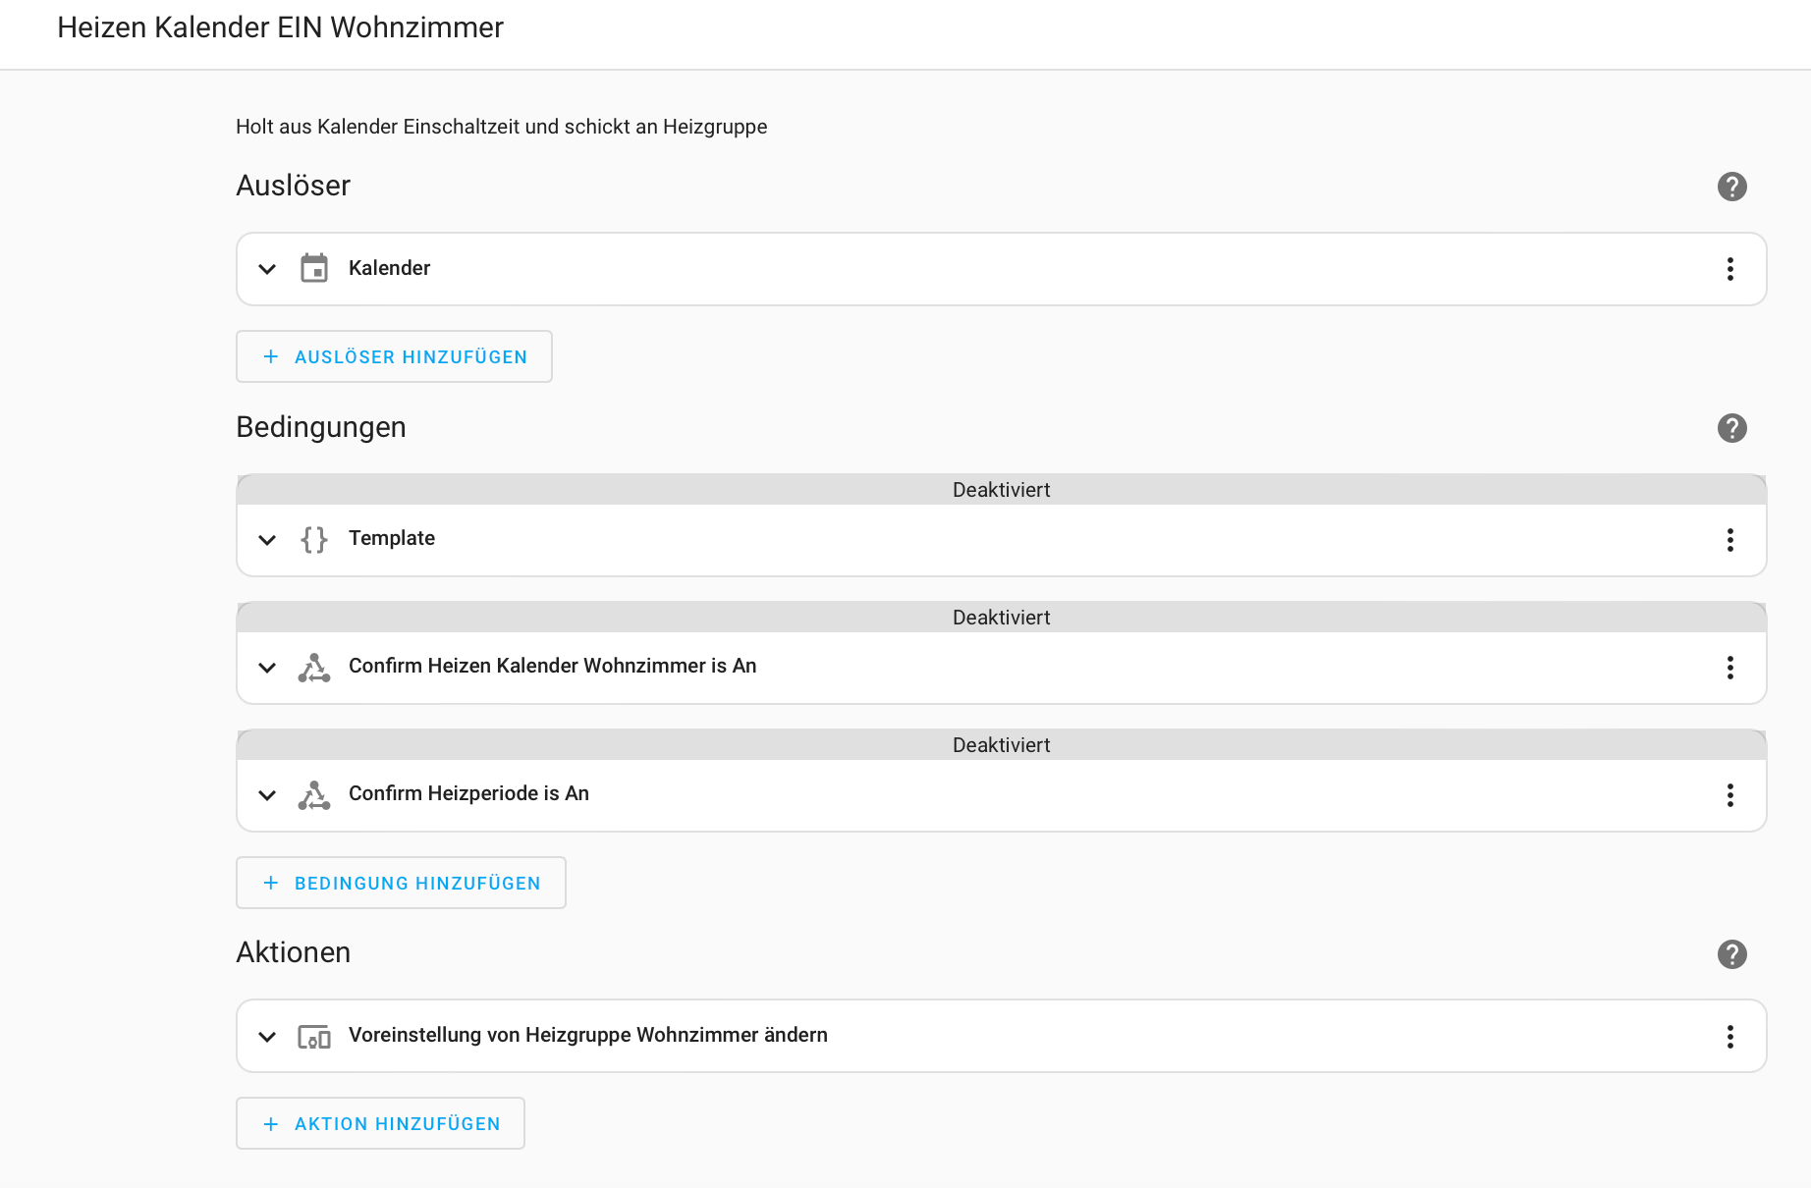
Task: Click the calendar icon of Kalender trigger
Action: pyautogui.click(x=314, y=268)
